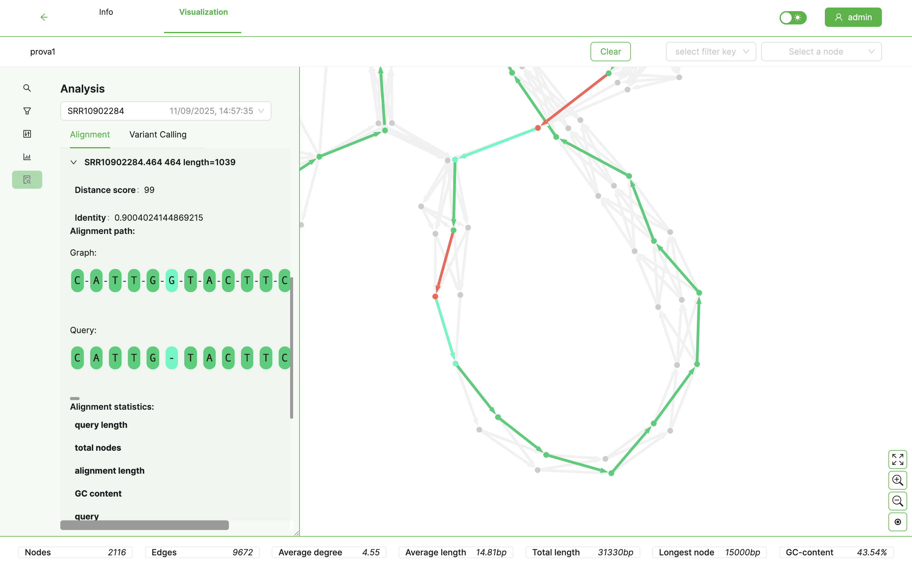Open the bar chart statistics icon
This screenshot has width=912, height=568.
pos(27,157)
